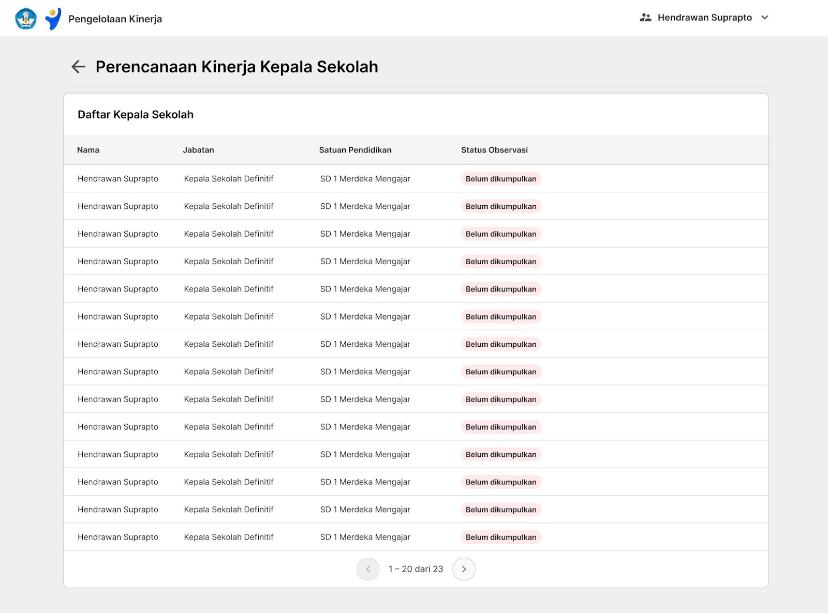828x613 pixels.
Task: Click the Nama column header
Action: [88, 150]
